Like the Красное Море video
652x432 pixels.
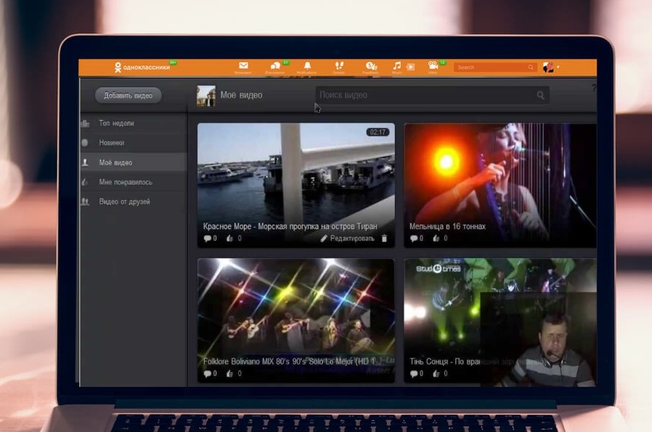click(x=230, y=239)
